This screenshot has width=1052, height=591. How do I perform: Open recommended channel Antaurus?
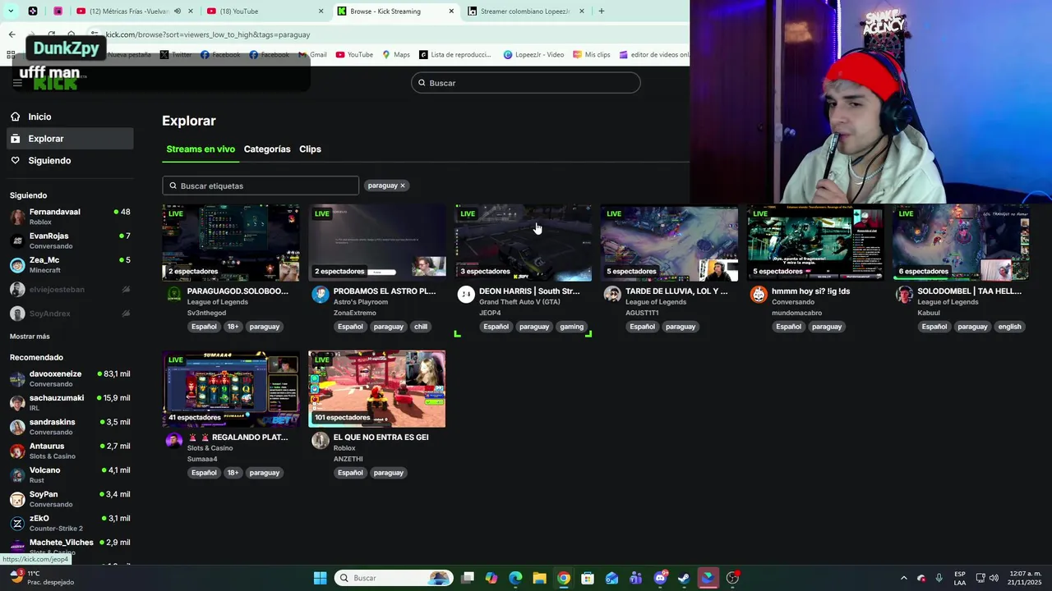[x=70, y=451]
